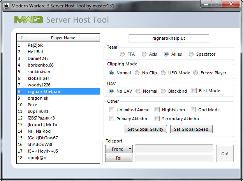Select player B0ps n0rtti
The height and width of the screenshot is (181, 243).
pos(58,111)
